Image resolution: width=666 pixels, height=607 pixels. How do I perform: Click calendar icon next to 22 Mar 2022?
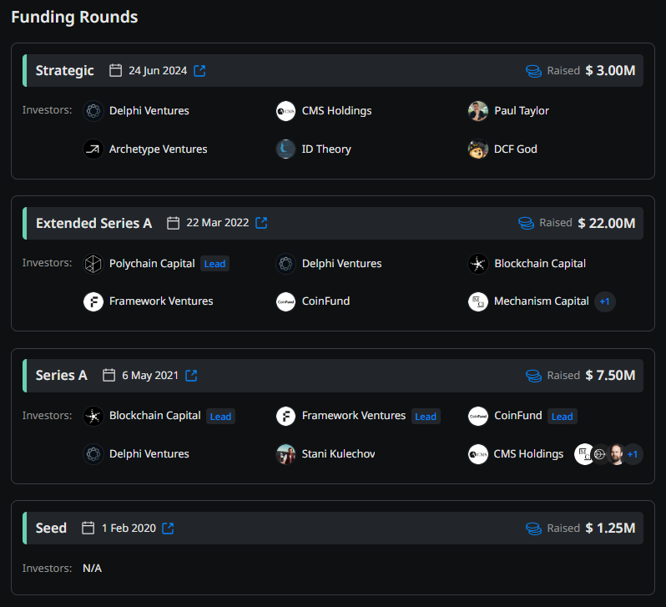173,223
